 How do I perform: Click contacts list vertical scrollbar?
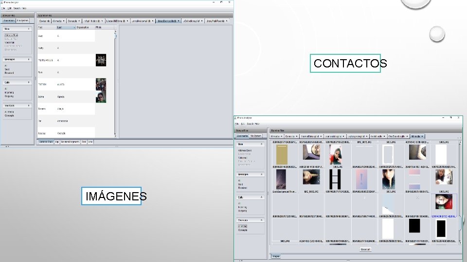coord(116,83)
